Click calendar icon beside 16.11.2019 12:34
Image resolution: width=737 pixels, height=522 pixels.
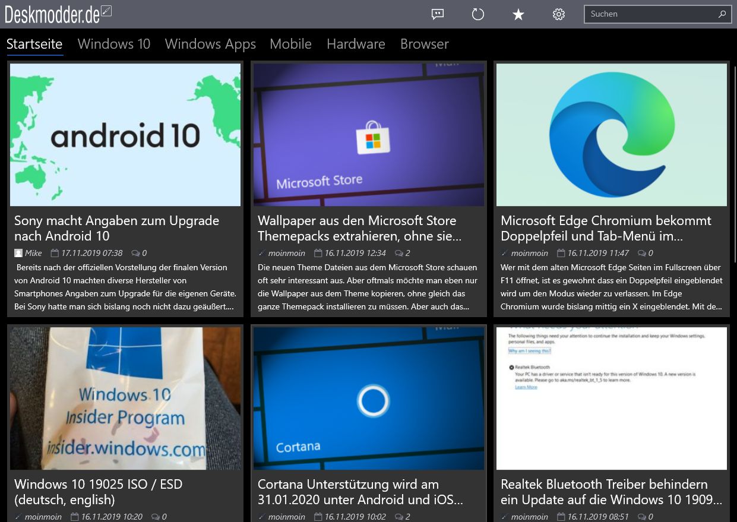point(318,253)
